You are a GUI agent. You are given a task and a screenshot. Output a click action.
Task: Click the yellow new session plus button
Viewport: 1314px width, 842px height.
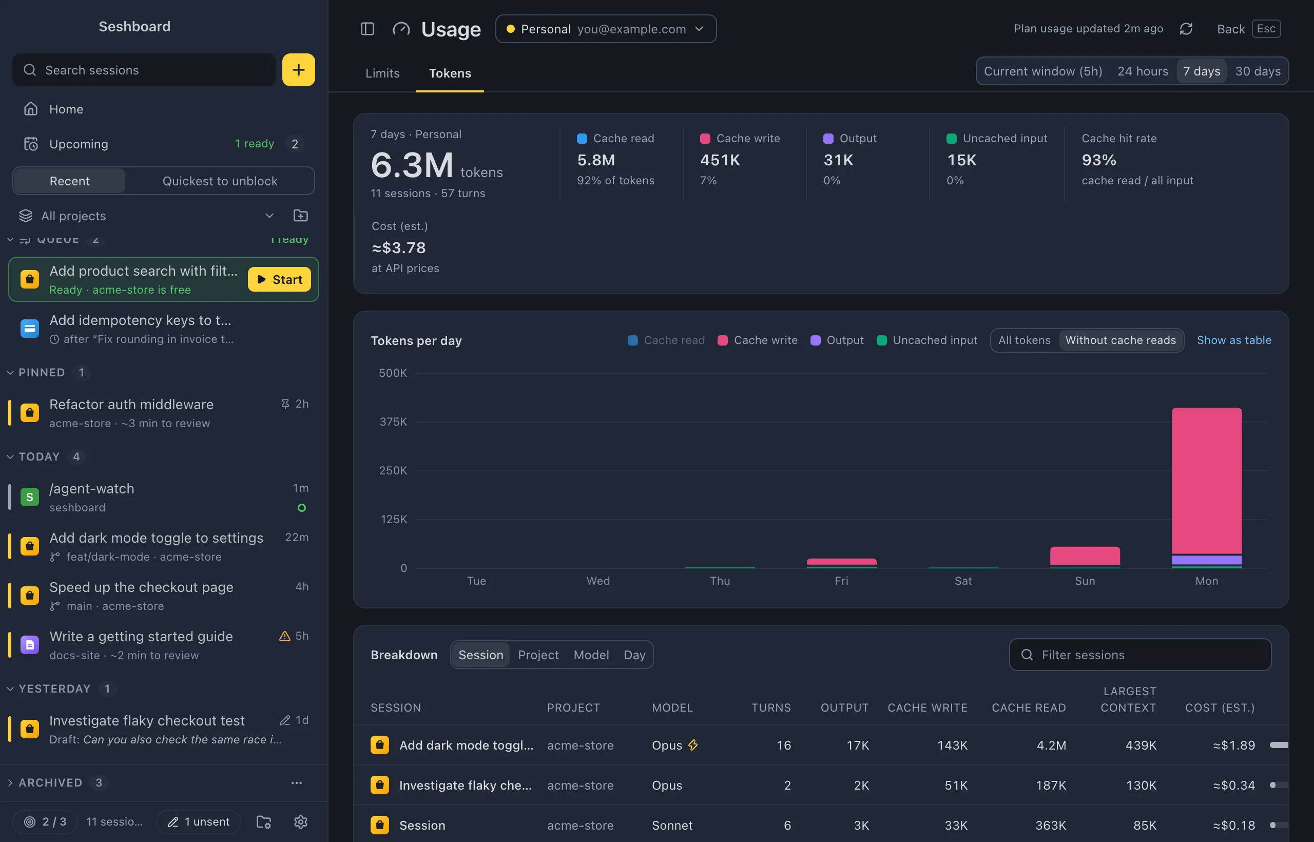click(x=298, y=69)
